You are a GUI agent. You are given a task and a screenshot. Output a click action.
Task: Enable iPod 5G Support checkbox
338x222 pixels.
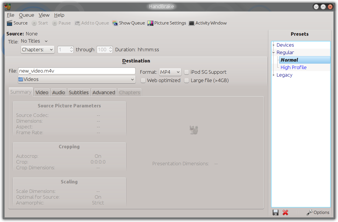187,72
